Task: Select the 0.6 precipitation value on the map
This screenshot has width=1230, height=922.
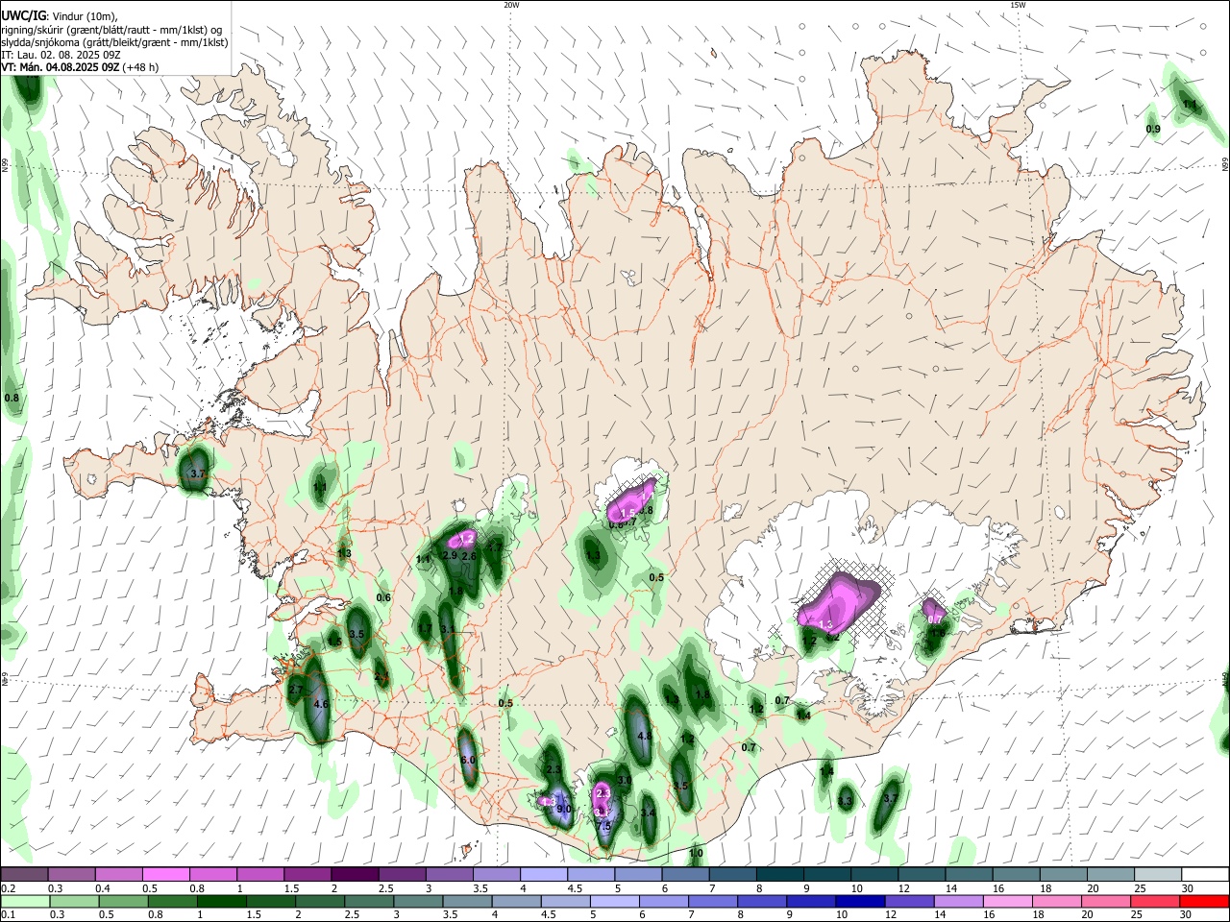Action: click(x=383, y=597)
